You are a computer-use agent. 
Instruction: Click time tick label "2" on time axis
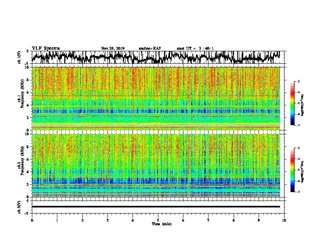[82, 220]
